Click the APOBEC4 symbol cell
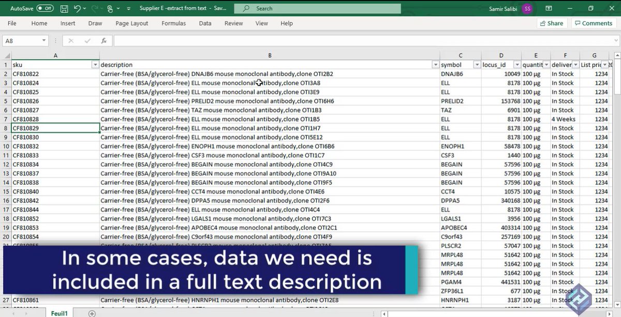The image size is (621, 317). (x=460, y=228)
